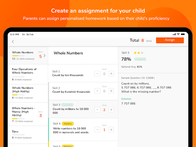Open Whole Numbers - Money (High Ability) topic

(28, 114)
